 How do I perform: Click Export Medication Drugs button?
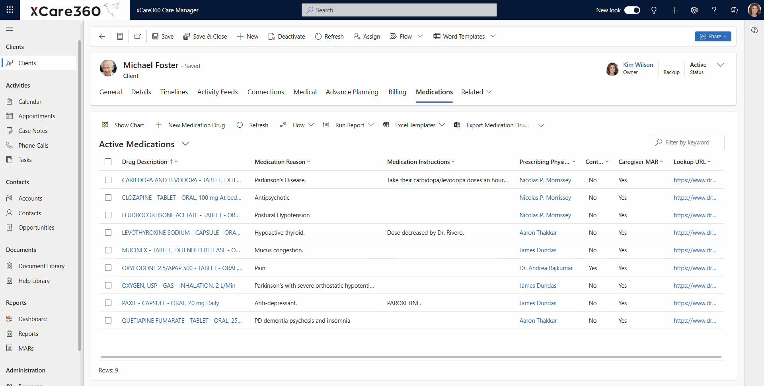pos(492,125)
